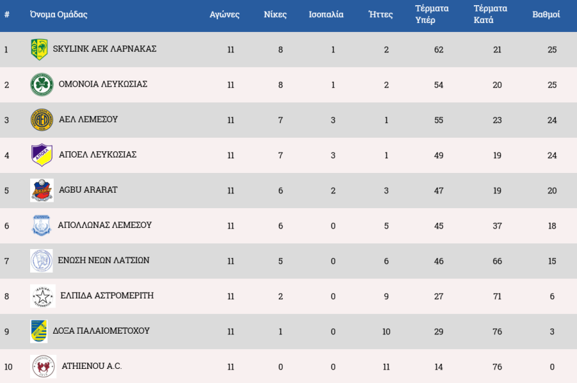Click the ΟΜΟΝΟΙΑ ΛΕΥΚΩΣΙΑΣ green clover logo
The image size is (577, 383).
(x=42, y=85)
